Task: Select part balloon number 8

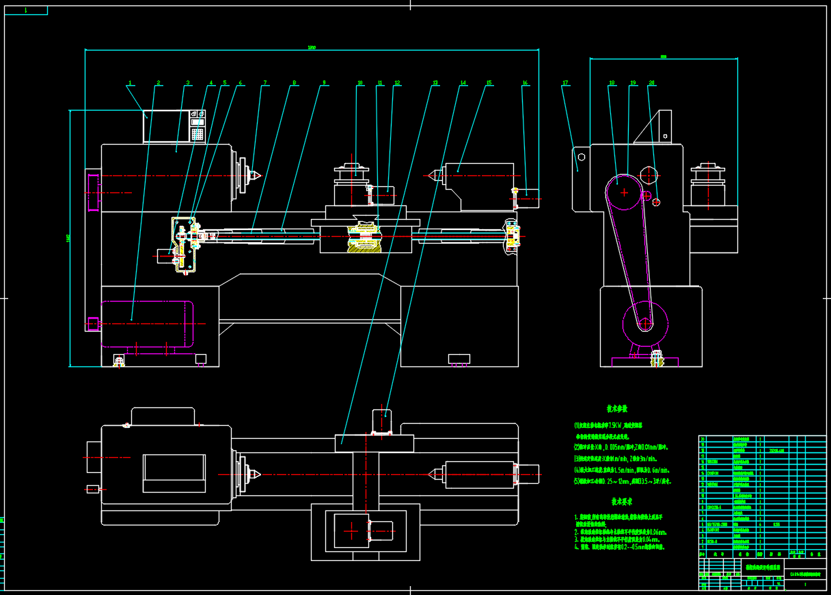Action: point(295,83)
